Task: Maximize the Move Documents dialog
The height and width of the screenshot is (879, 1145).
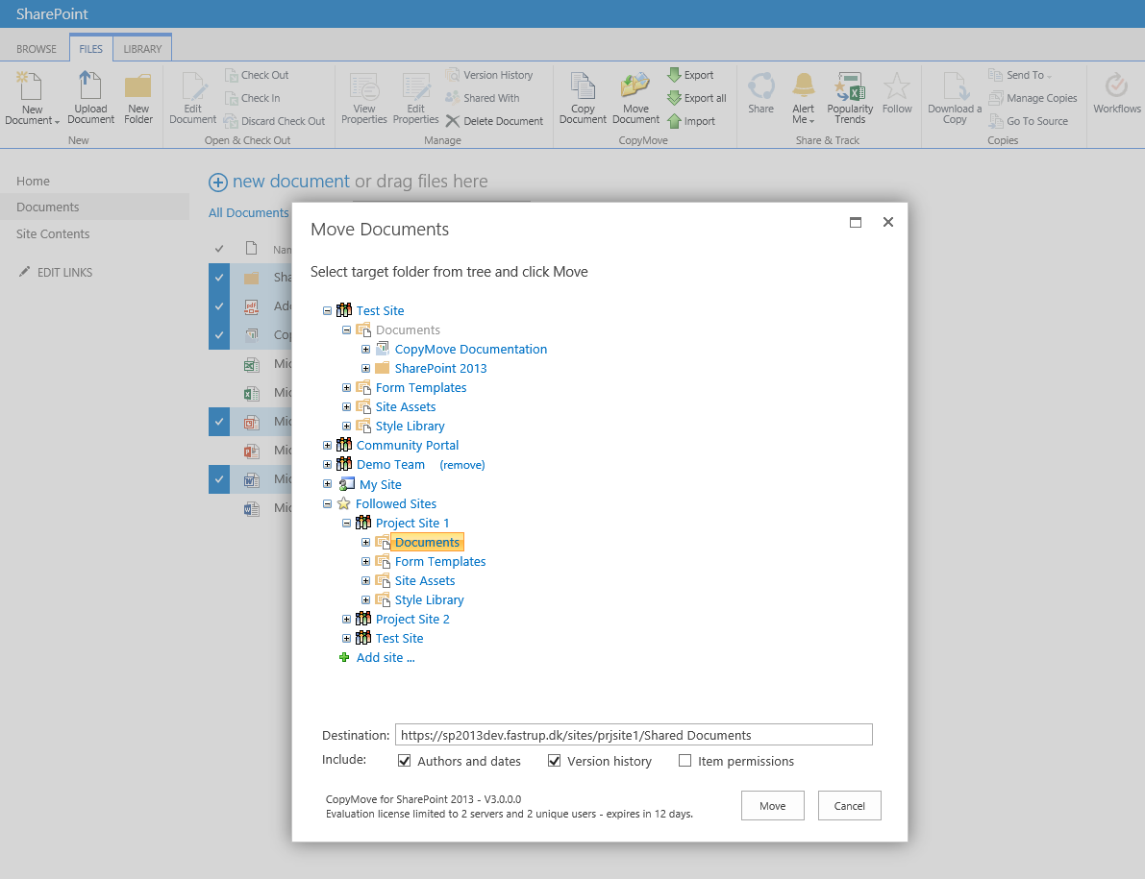Action: [856, 222]
